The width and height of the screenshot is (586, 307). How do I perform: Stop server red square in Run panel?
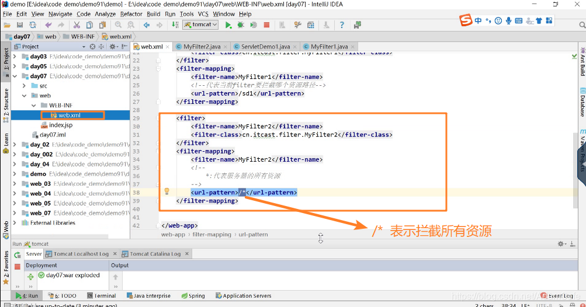17,266
